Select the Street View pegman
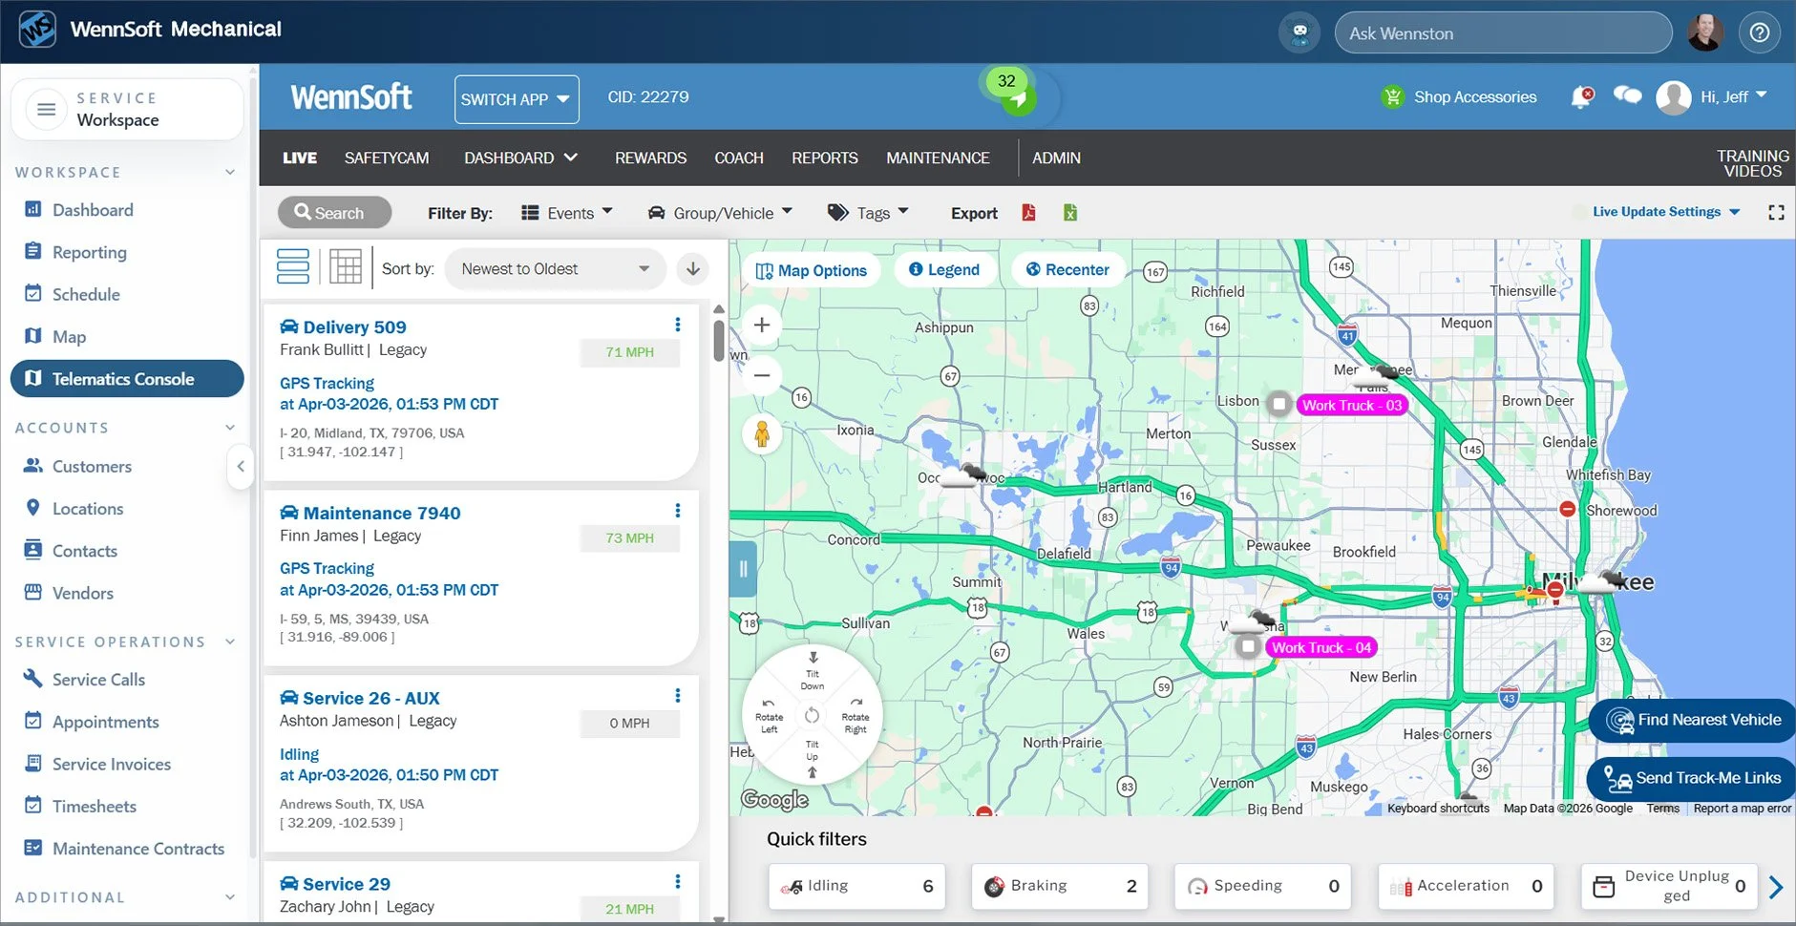This screenshot has width=1796, height=926. [762, 434]
